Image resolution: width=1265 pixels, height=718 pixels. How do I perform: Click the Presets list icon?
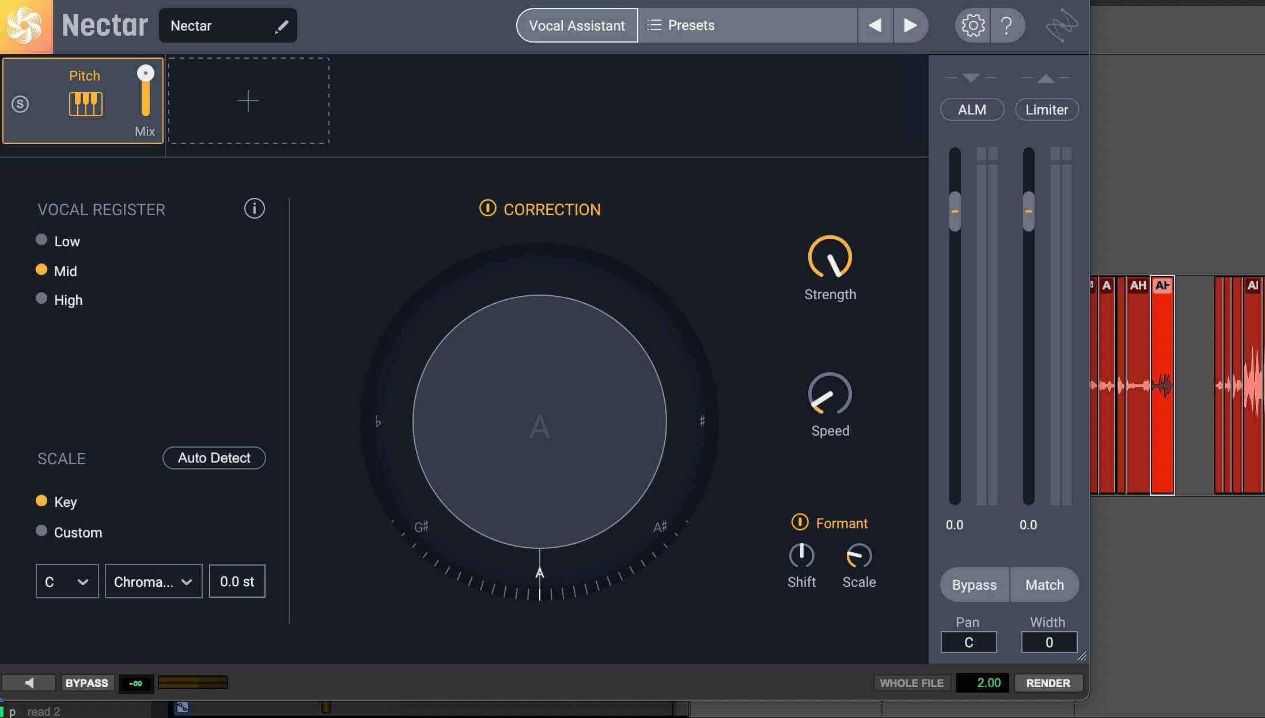[x=654, y=25]
